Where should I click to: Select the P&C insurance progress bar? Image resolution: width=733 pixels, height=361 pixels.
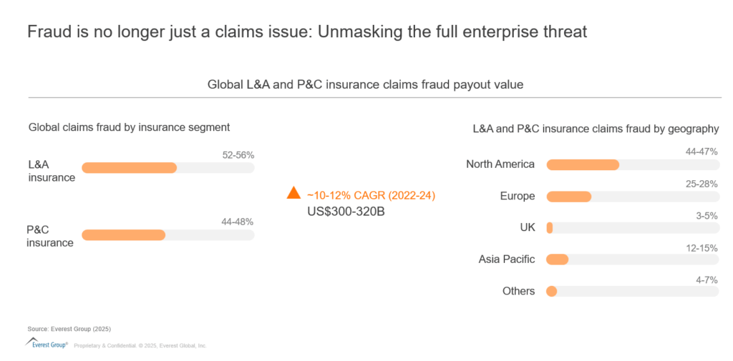point(168,234)
